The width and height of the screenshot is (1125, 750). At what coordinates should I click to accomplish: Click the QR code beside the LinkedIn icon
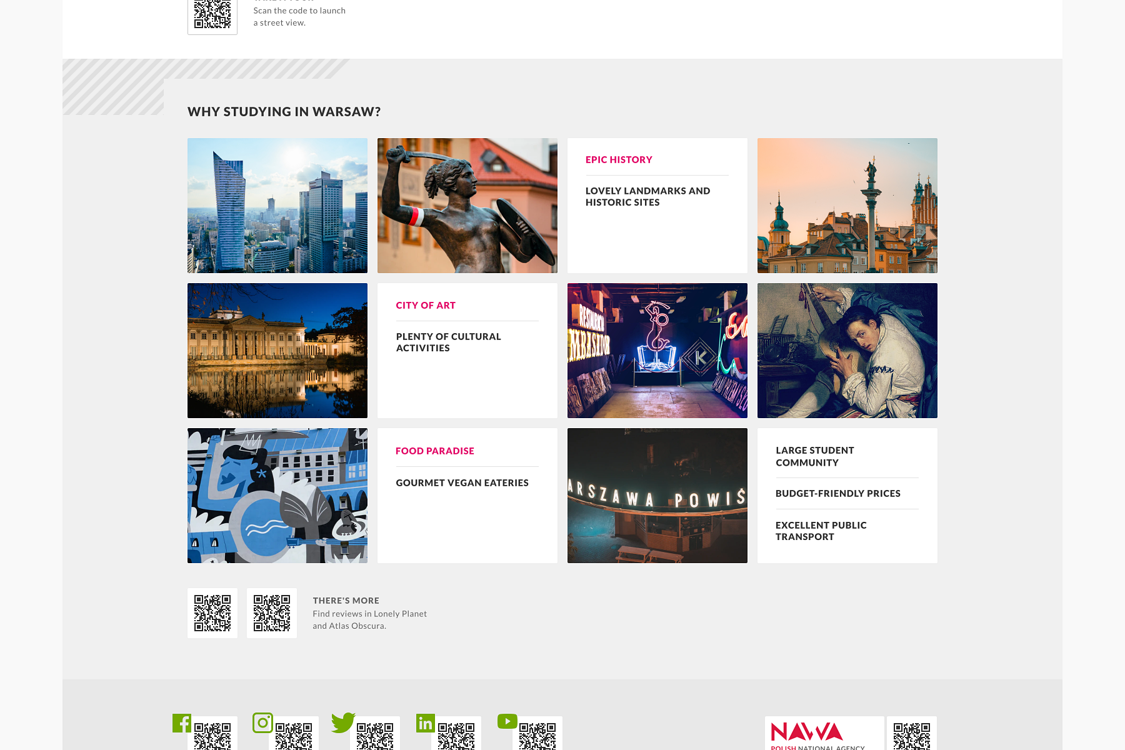point(456,734)
